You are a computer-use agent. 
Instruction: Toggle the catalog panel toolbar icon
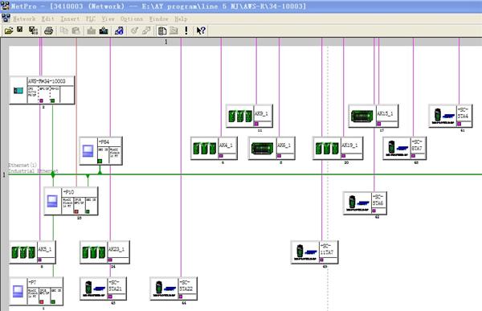tap(162, 31)
